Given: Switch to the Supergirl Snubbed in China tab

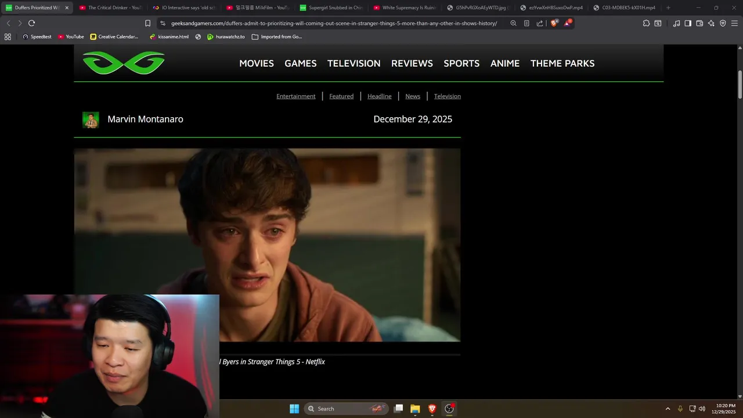Looking at the screenshot, I should (x=331, y=8).
